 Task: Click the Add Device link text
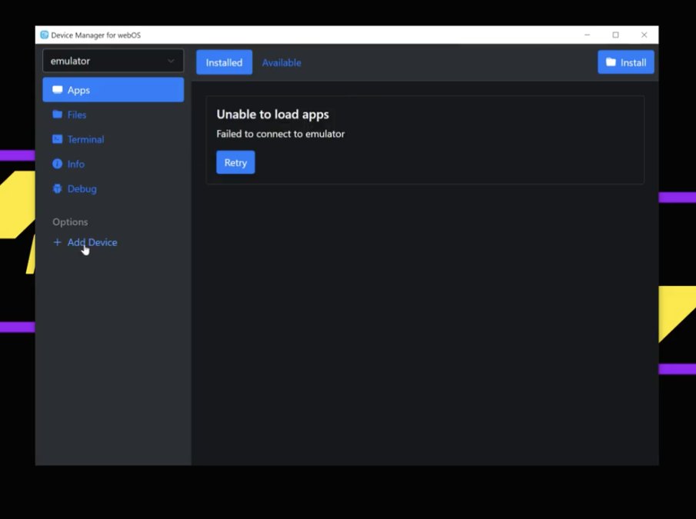92,242
